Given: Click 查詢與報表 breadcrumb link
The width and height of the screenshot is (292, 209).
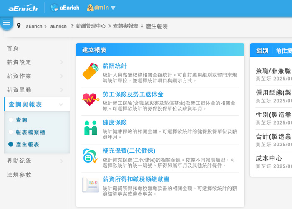Looking at the screenshot, I should tap(126, 26).
